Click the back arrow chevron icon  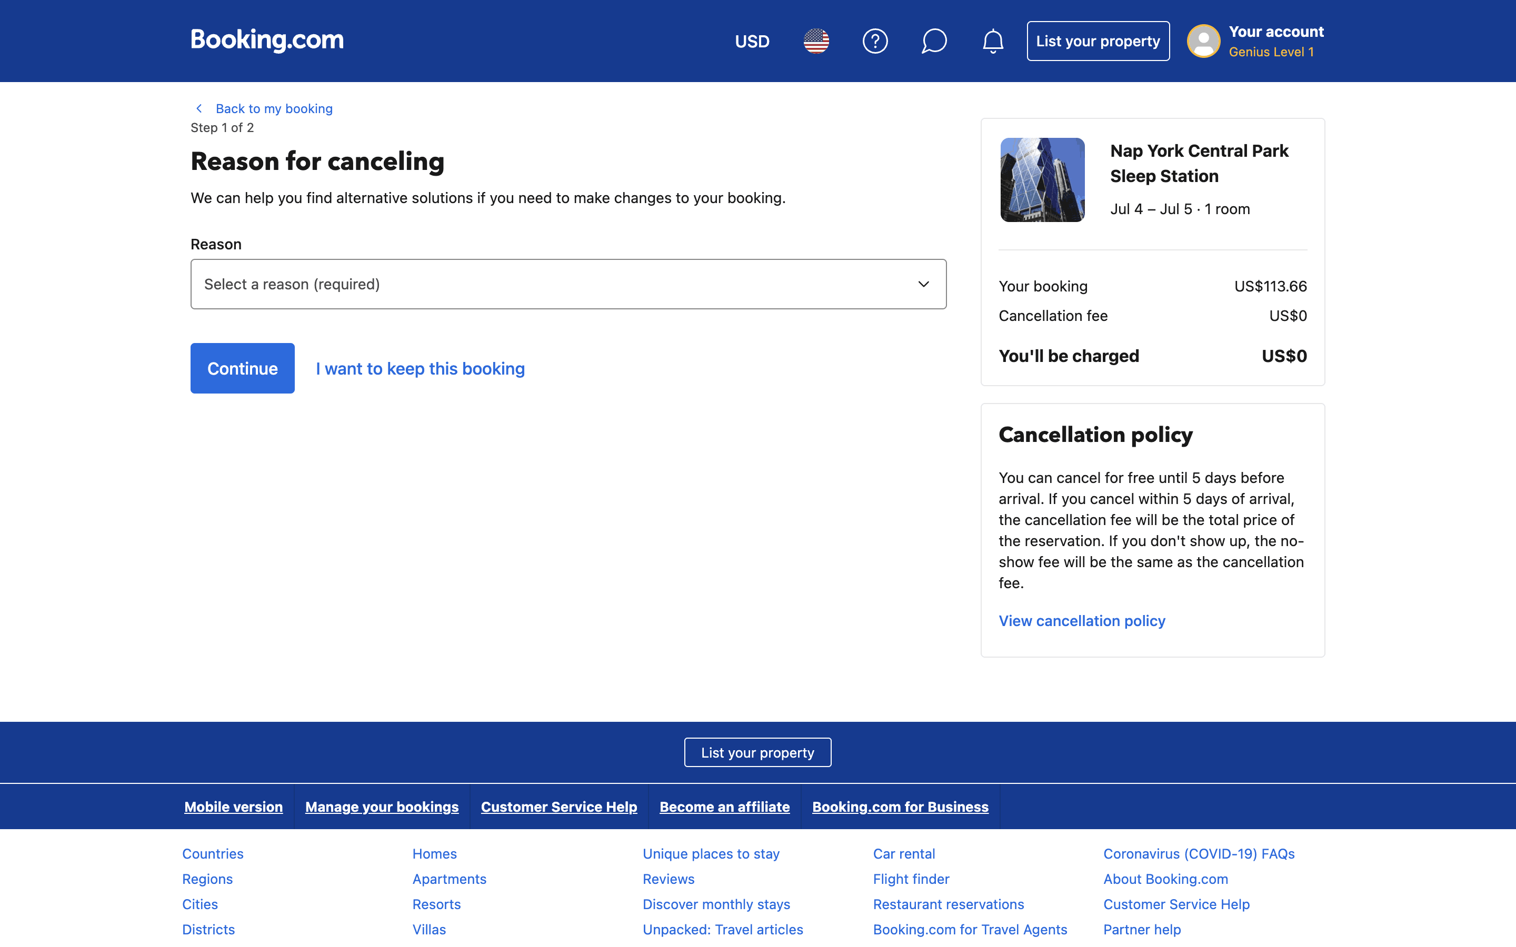[x=199, y=108]
